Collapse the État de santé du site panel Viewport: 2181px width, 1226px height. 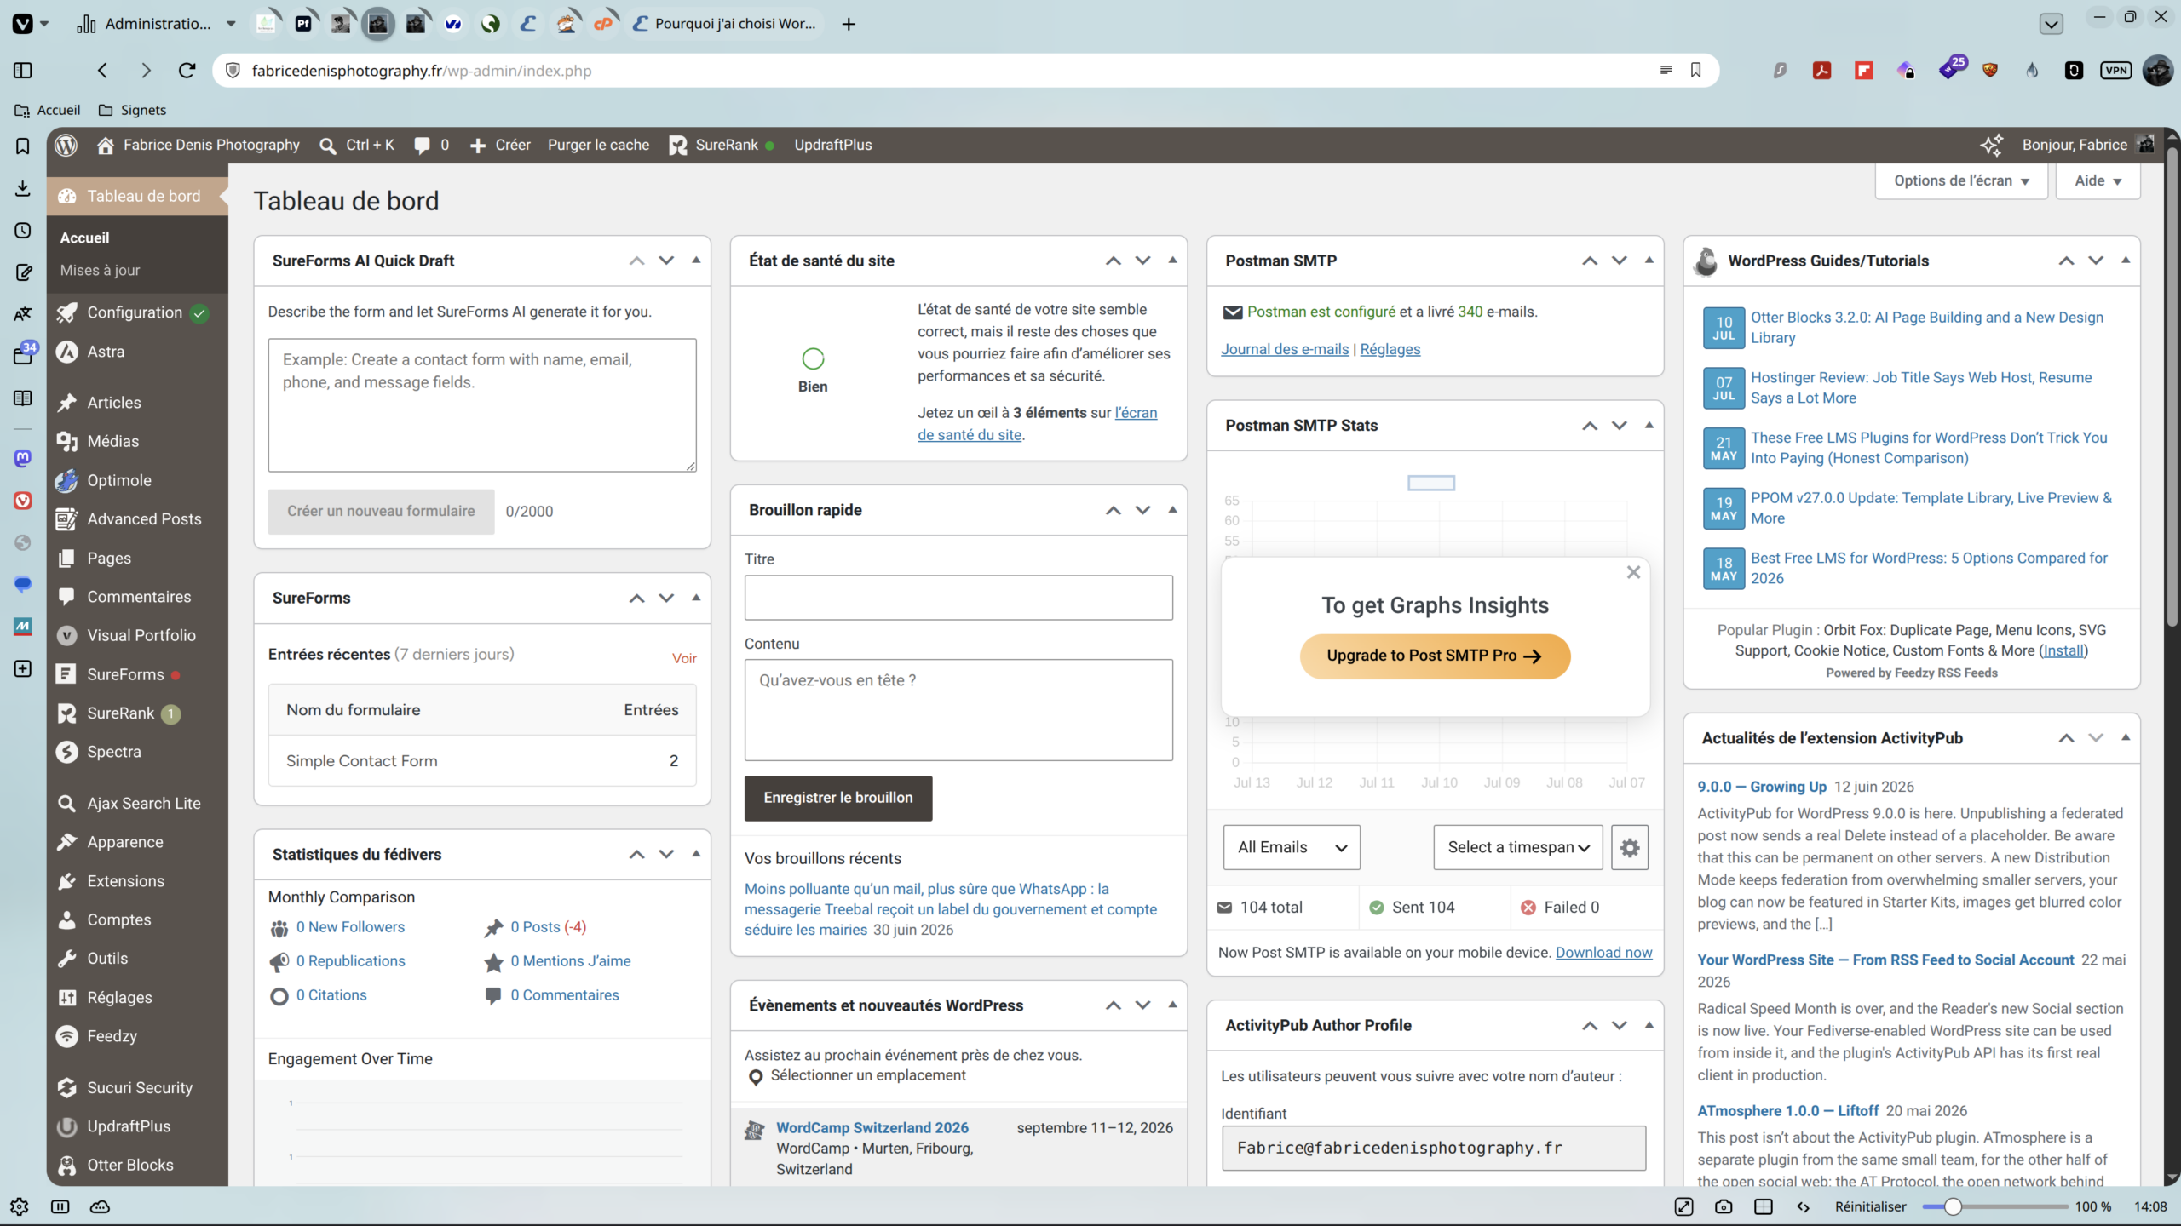click(x=1172, y=261)
